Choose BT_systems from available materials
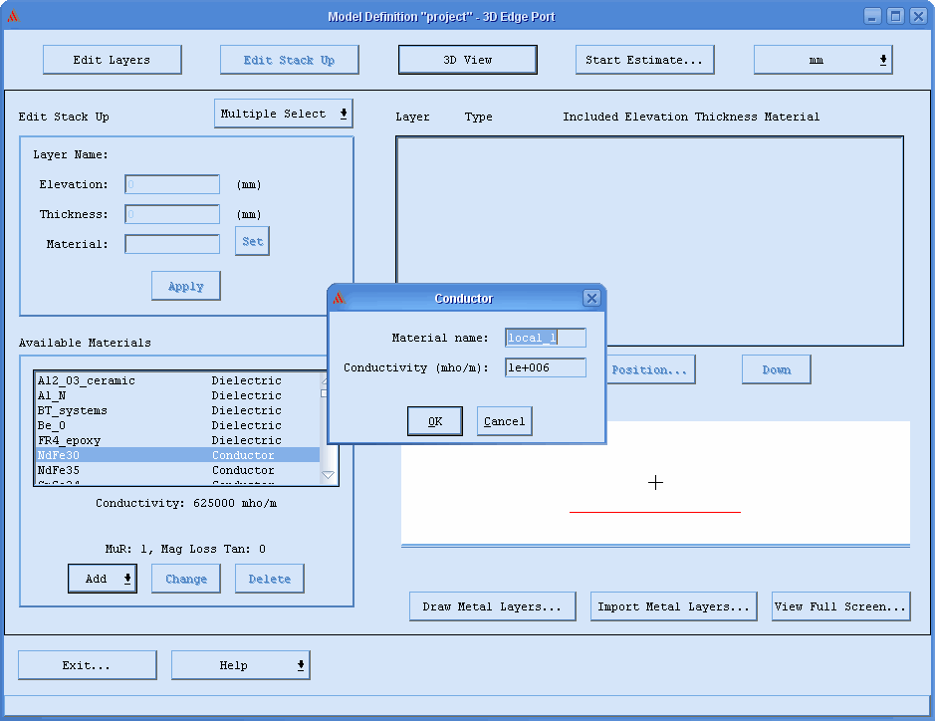935x721 pixels. (x=177, y=410)
